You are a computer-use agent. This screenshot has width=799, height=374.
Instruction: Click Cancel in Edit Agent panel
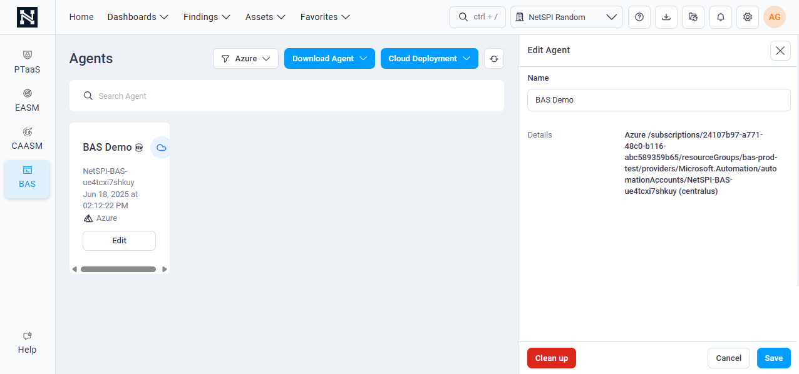(x=729, y=358)
